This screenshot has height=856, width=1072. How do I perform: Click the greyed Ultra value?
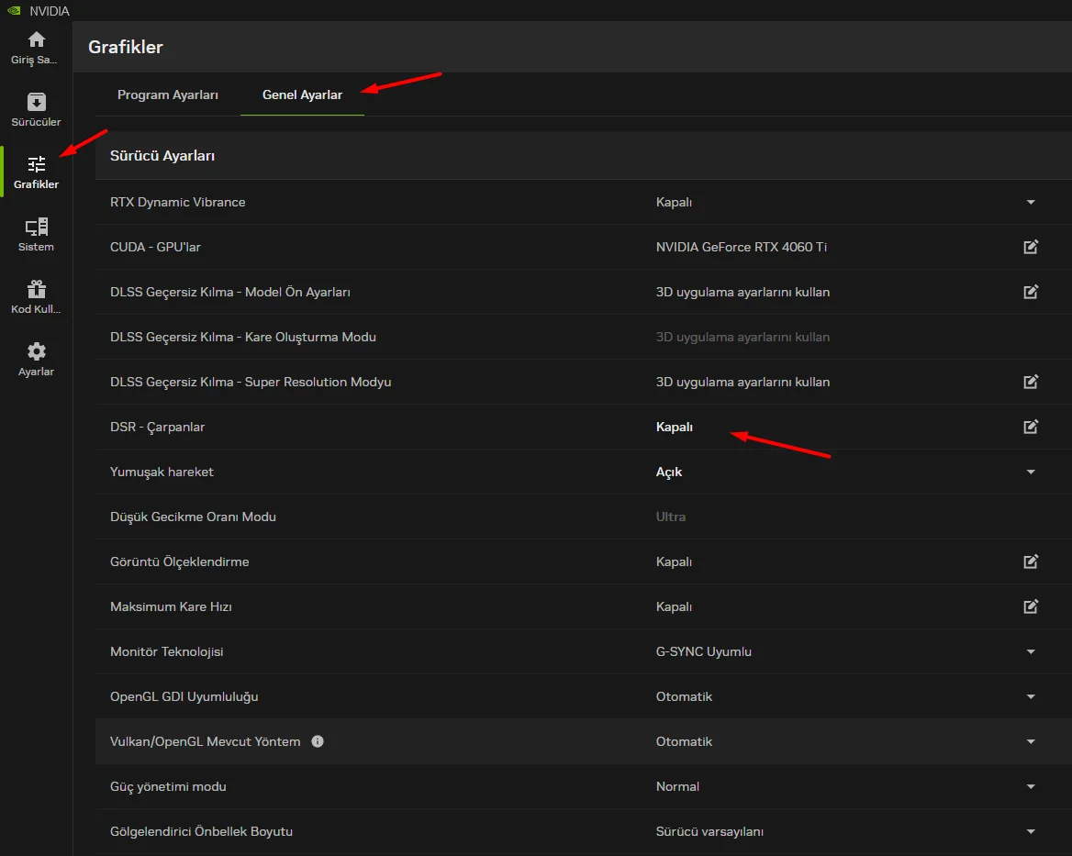point(671,517)
